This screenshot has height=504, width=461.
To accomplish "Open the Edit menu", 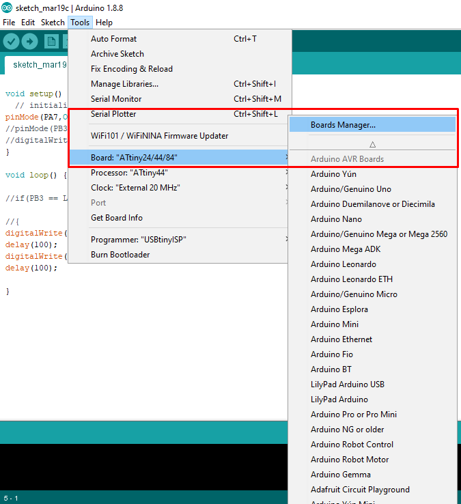I will tap(28, 23).
